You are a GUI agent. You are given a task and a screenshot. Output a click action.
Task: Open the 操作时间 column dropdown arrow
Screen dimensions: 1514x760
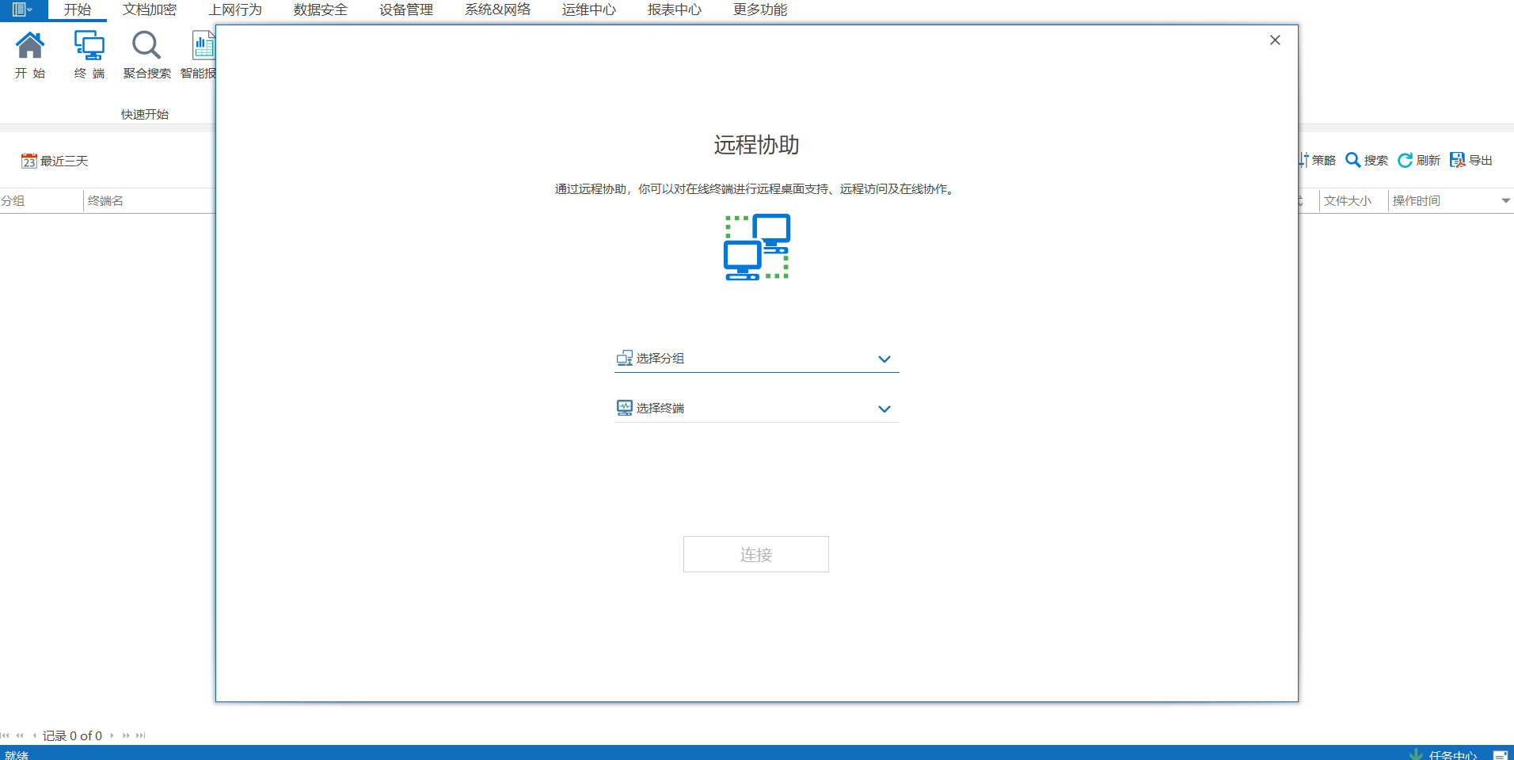pyautogui.click(x=1505, y=201)
